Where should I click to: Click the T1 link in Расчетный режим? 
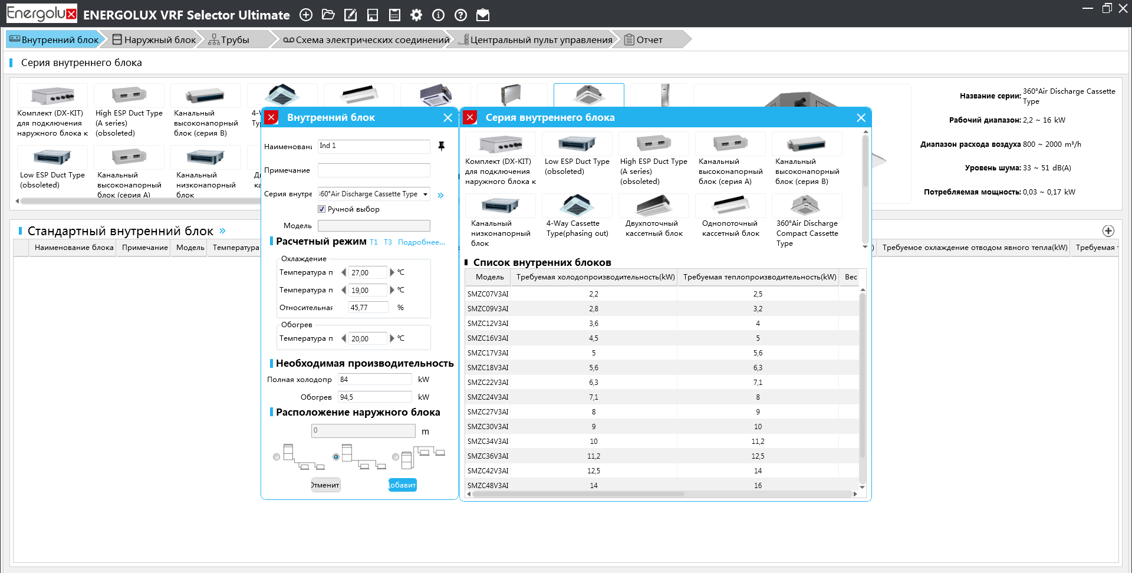pyautogui.click(x=374, y=242)
